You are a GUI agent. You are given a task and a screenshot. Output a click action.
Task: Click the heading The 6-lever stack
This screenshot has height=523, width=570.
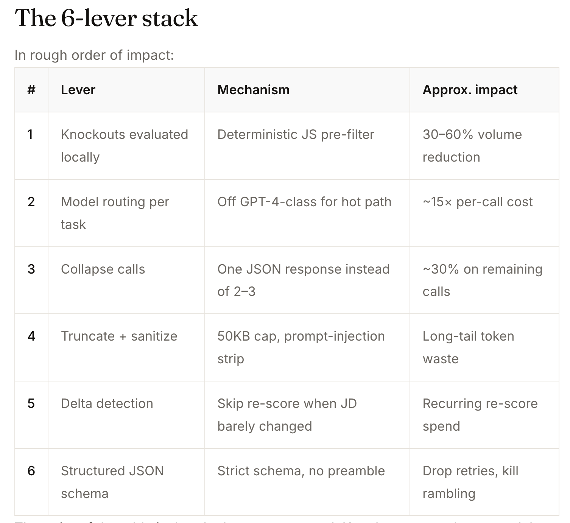pyautogui.click(x=106, y=18)
